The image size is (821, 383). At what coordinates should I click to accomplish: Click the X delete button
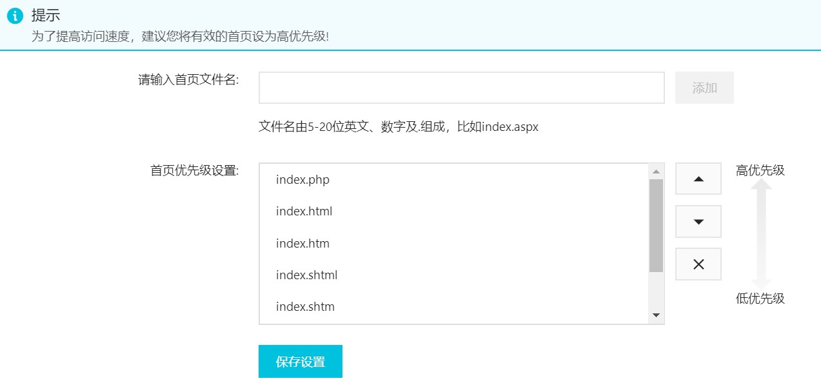pos(698,264)
